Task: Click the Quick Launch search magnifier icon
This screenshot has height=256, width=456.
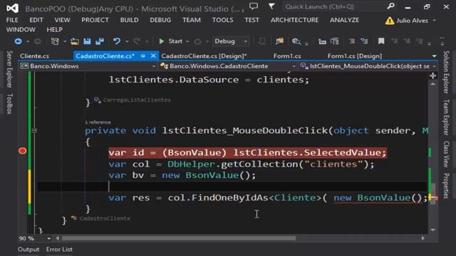Action: click(391, 6)
